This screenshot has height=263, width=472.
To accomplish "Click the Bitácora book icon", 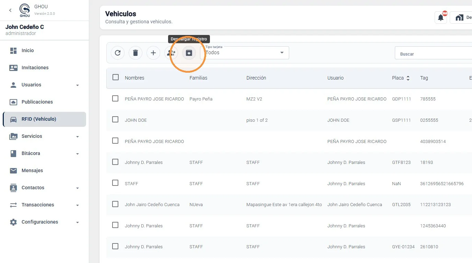I will click(x=13, y=153).
